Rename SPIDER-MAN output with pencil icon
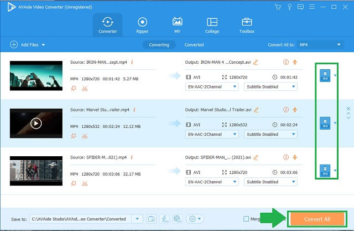 click(x=256, y=157)
